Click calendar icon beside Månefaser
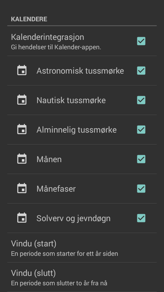This screenshot has width=164, height=292. tap(22, 189)
